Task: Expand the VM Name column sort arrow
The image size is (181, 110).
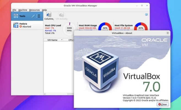Action: coord(62,40)
